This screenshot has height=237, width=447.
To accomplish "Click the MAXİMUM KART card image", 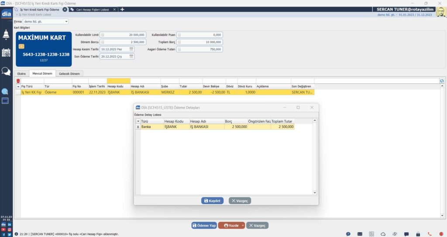I will point(44,49).
